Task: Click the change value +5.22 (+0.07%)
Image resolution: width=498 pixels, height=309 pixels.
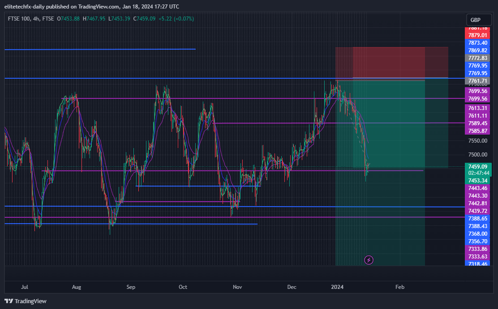Action: click(x=176, y=19)
